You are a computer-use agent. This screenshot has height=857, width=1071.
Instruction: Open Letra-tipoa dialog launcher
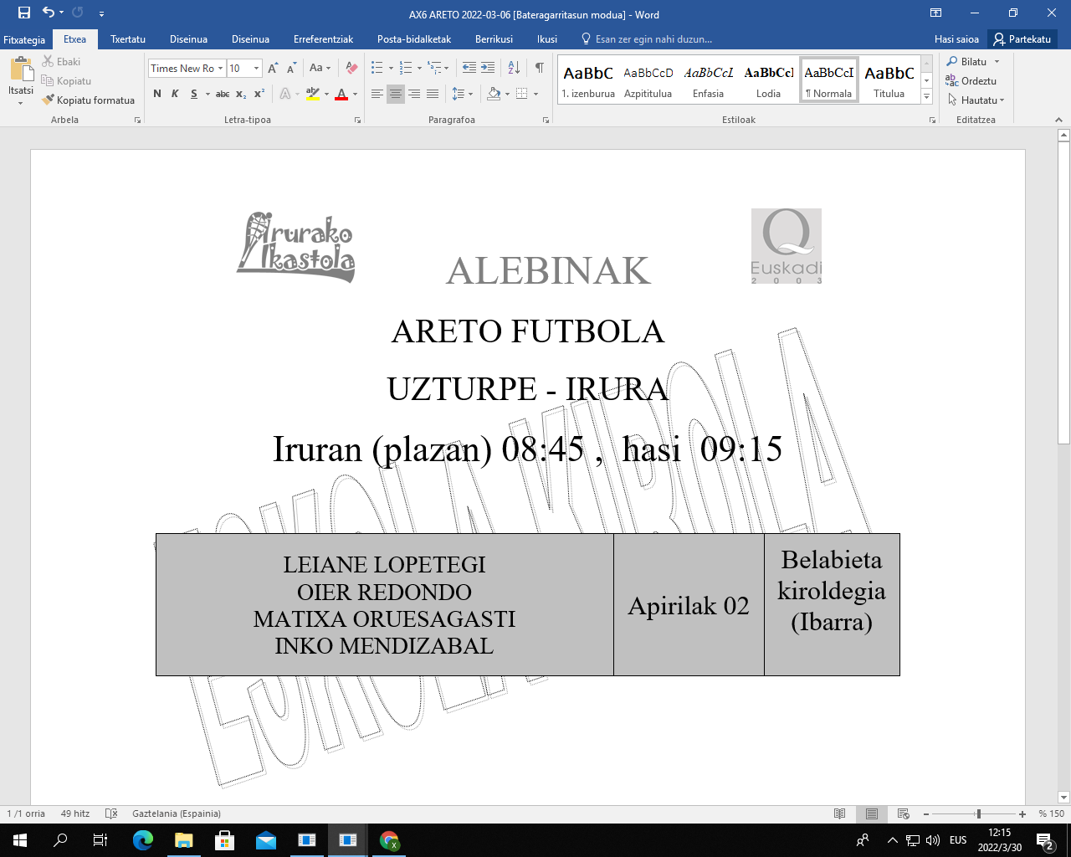357,121
